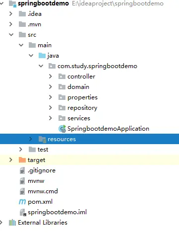Select the test folder name
Screen dimensions: 179x243
tap(43, 150)
